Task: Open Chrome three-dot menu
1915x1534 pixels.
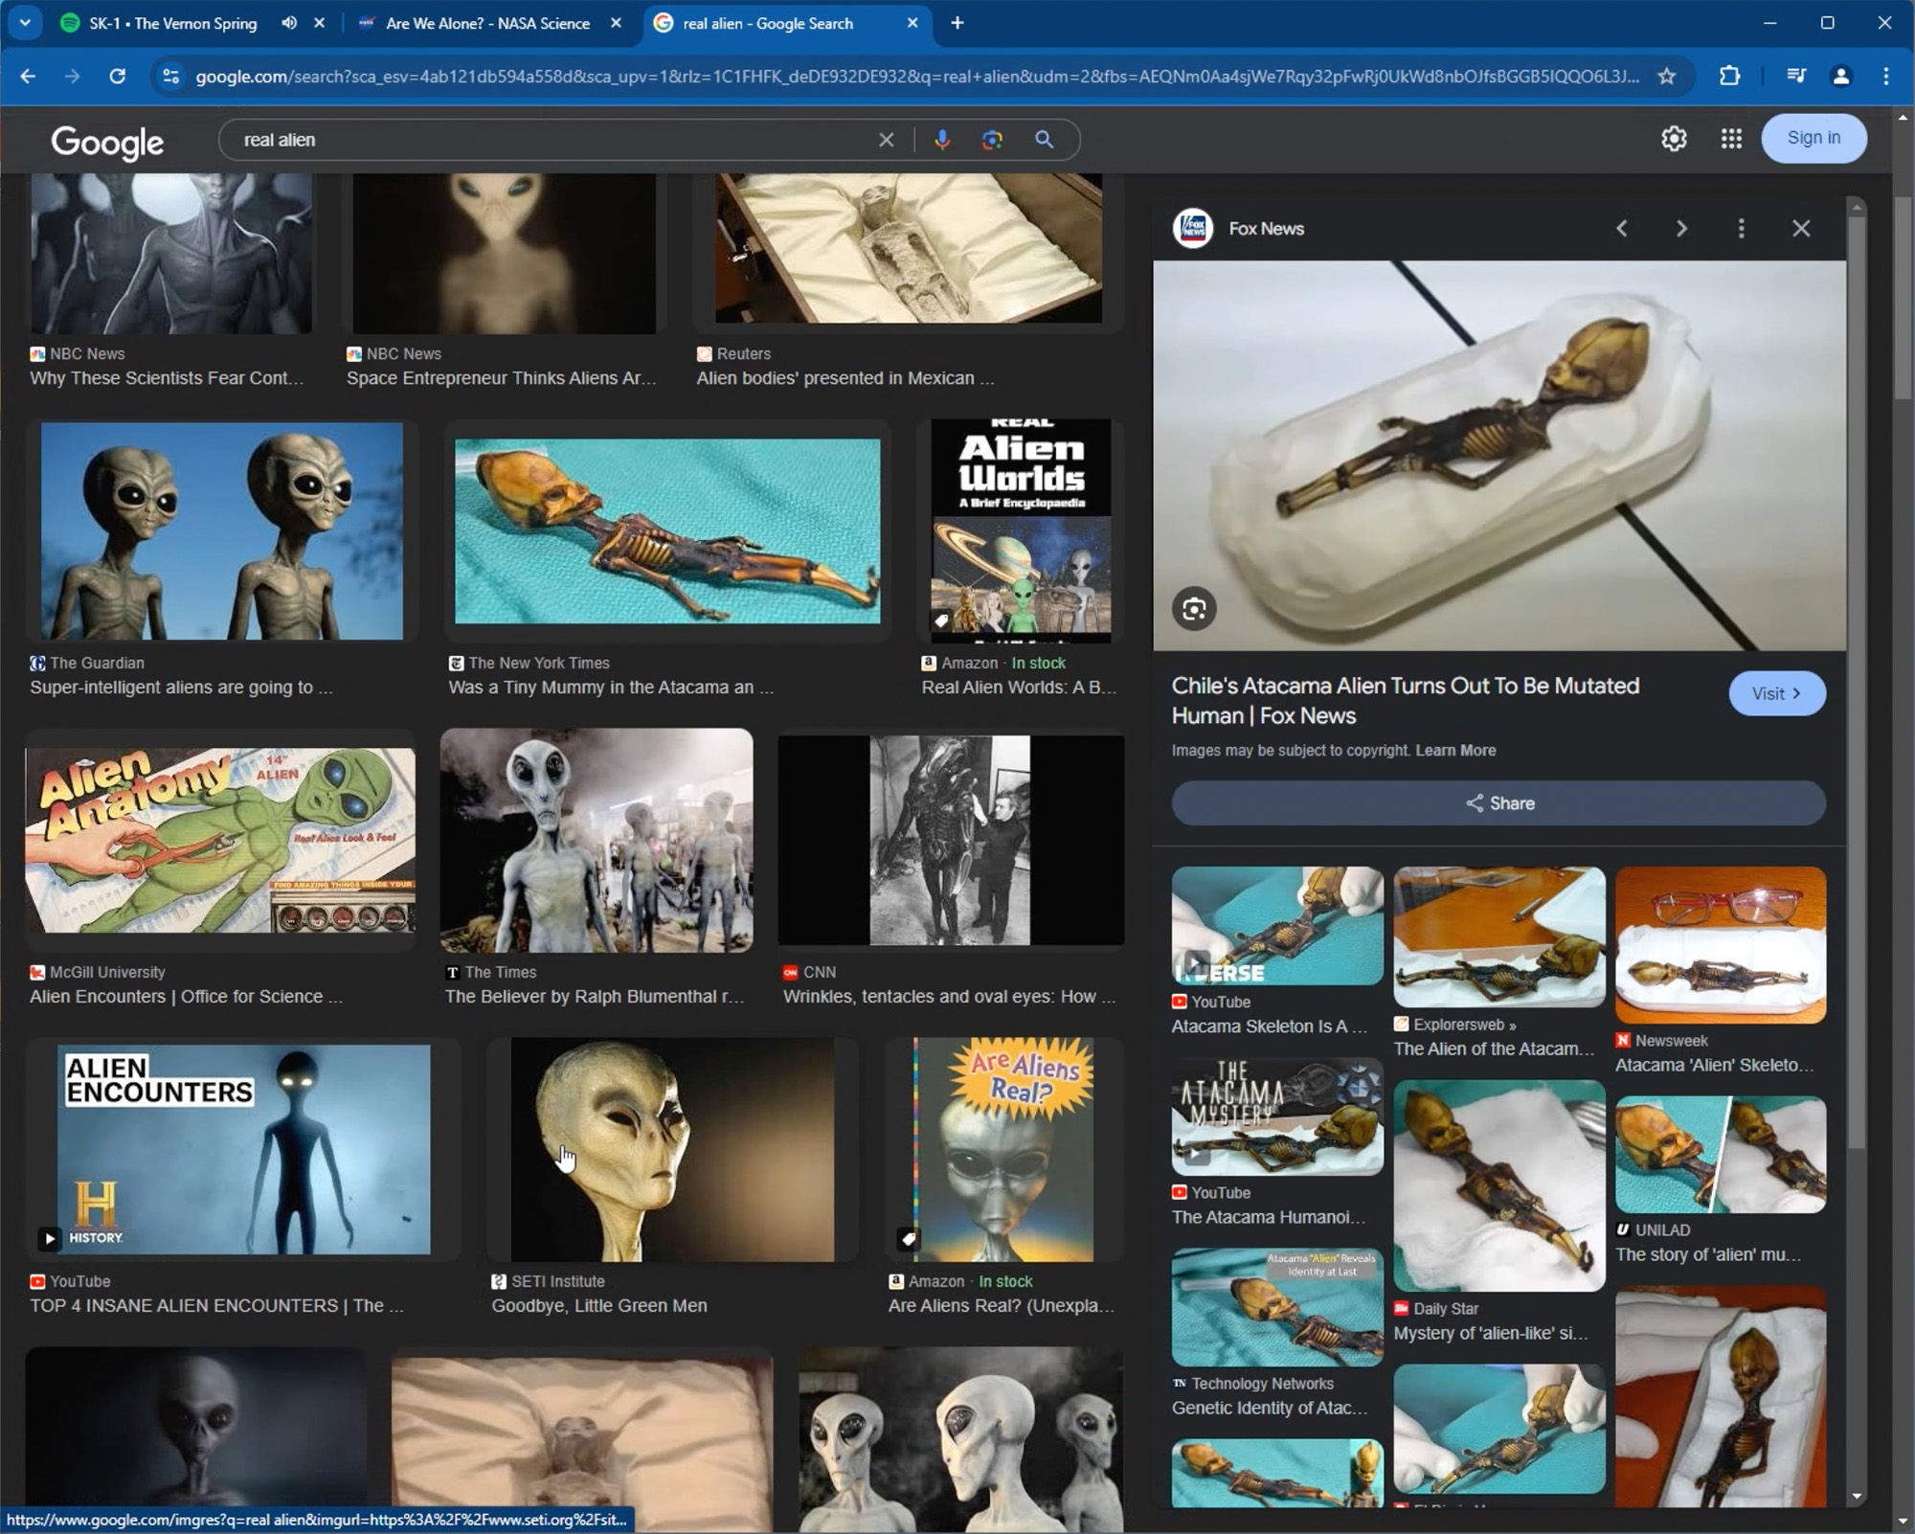Action: 1885,77
